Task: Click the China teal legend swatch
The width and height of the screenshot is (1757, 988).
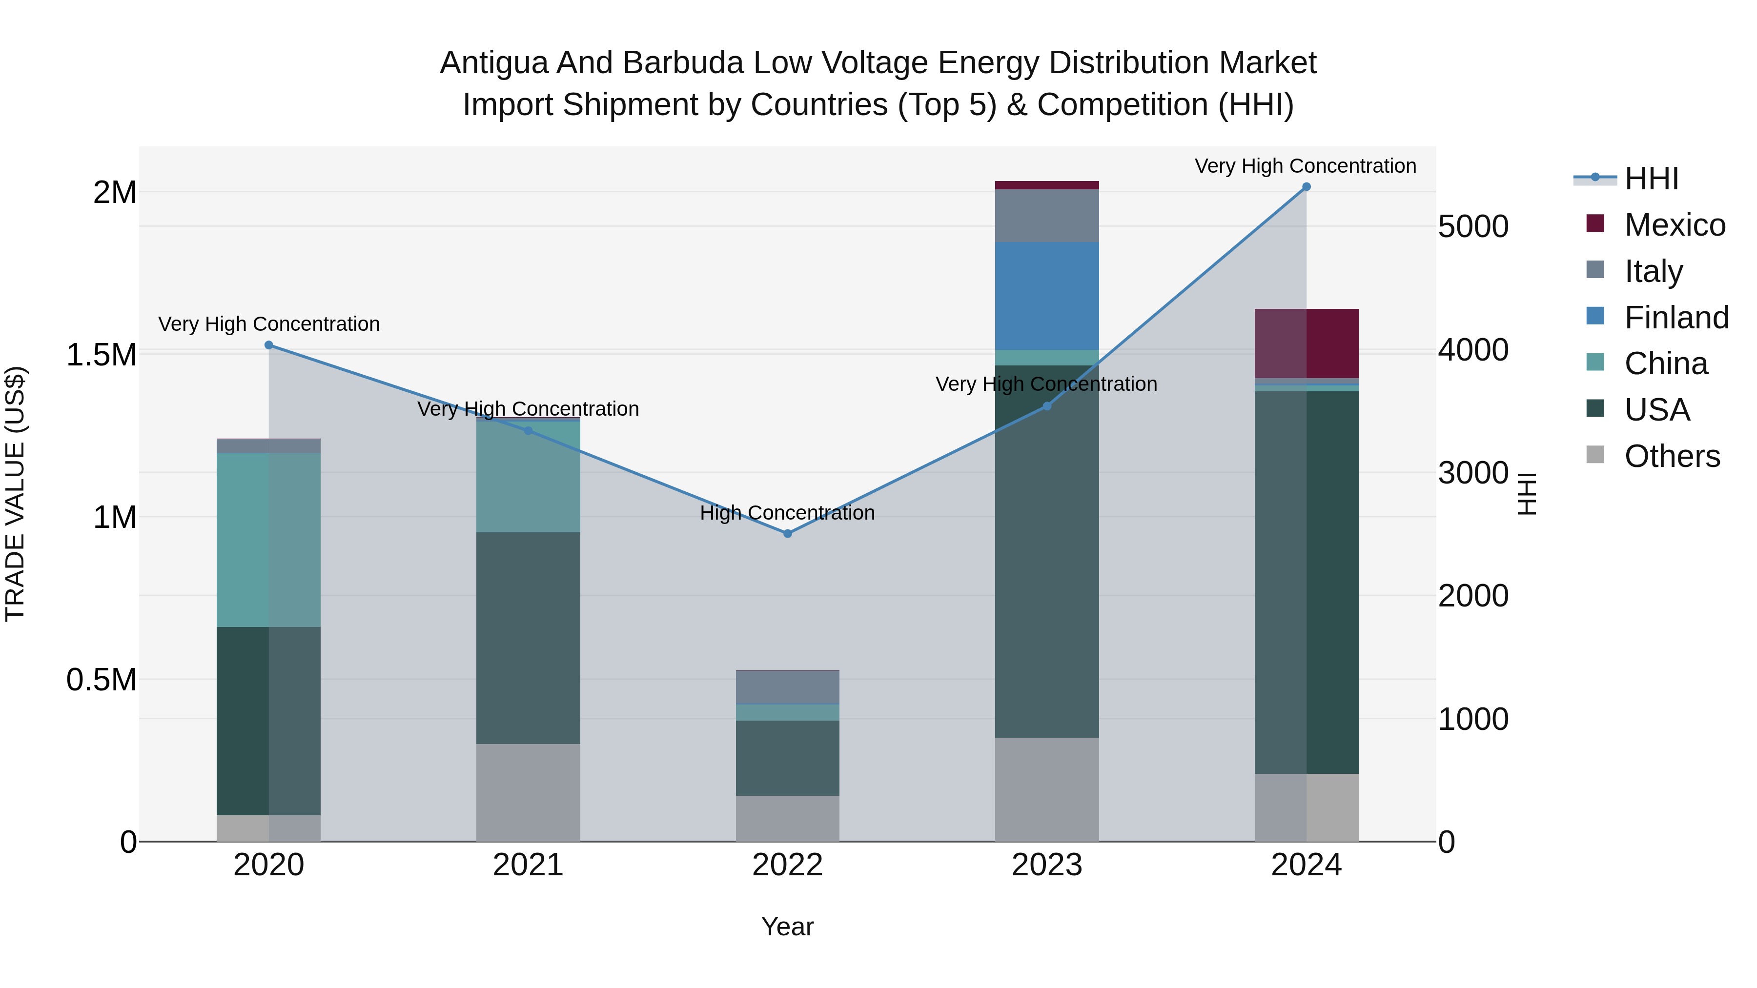Action: (x=1595, y=362)
